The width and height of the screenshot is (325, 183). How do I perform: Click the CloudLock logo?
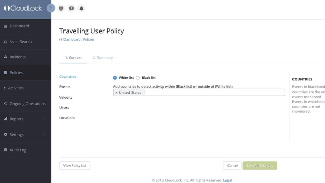point(22,8)
